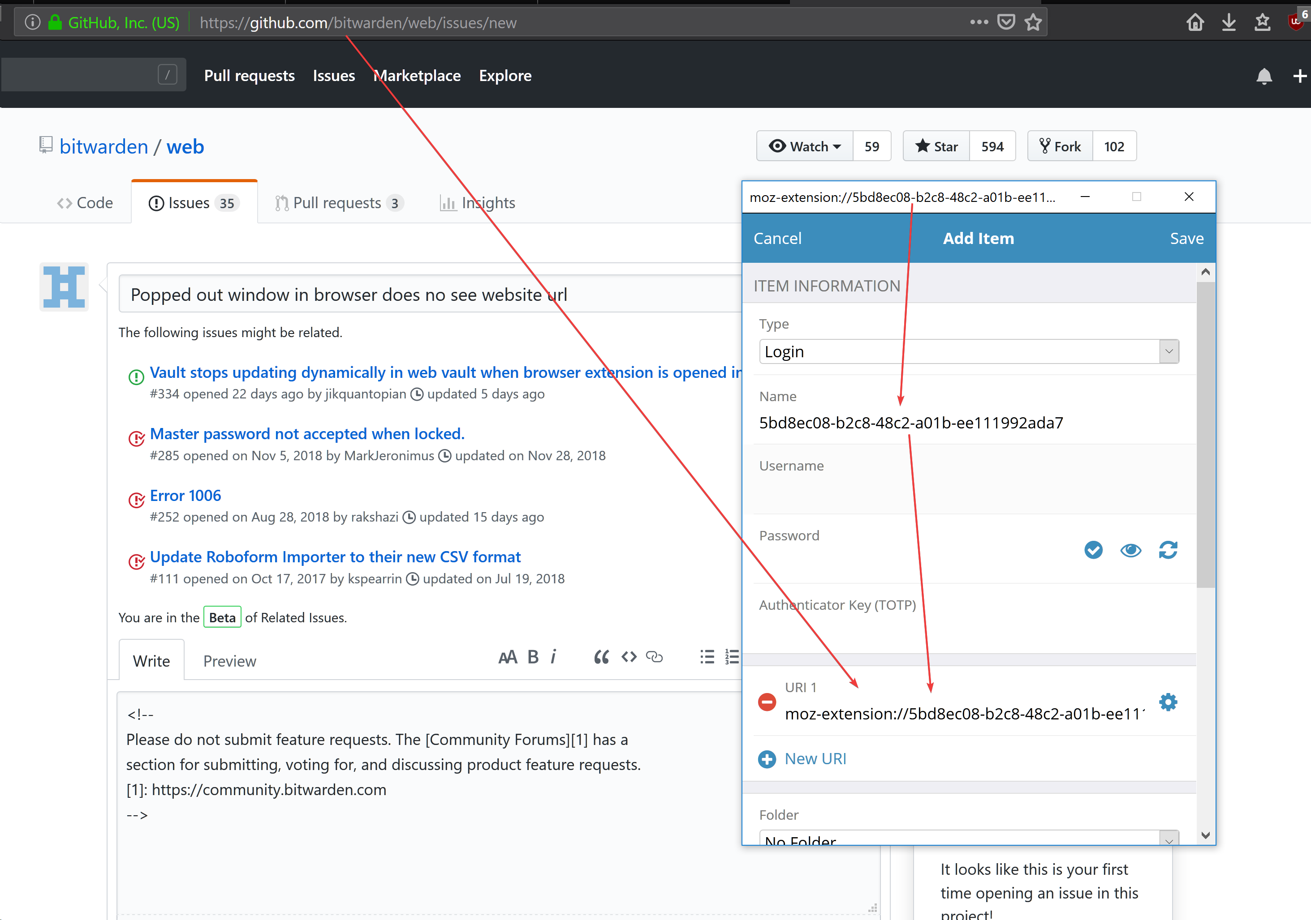Open Update Roboform Importer issue link

pos(335,556)
